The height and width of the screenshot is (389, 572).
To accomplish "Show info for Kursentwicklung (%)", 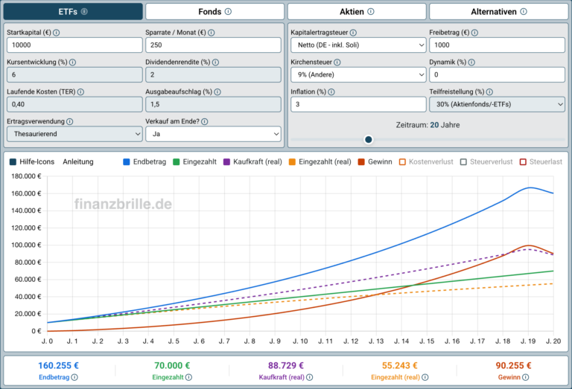I will click(x=72, y=62).
